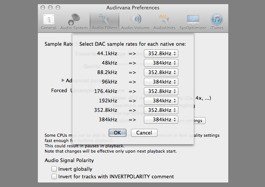Open DAC rate dropdown for 176.4kHz
The width and height of the screenshot is (265, 187).
[x=161, y=91]
